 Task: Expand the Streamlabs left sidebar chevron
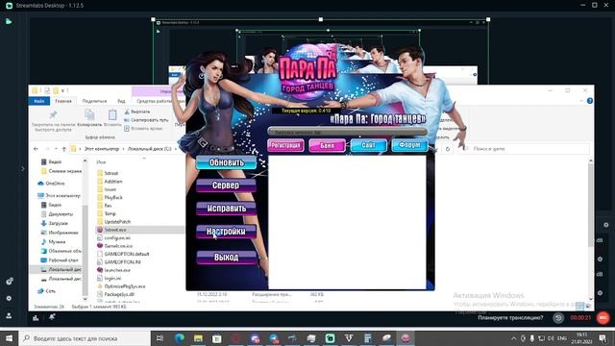click(x=23, y=169)
